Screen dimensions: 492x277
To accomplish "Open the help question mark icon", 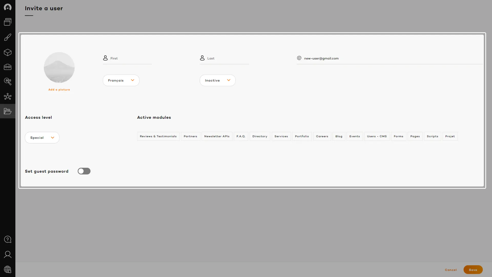I will pyautogui.click(x=8, y=239).
